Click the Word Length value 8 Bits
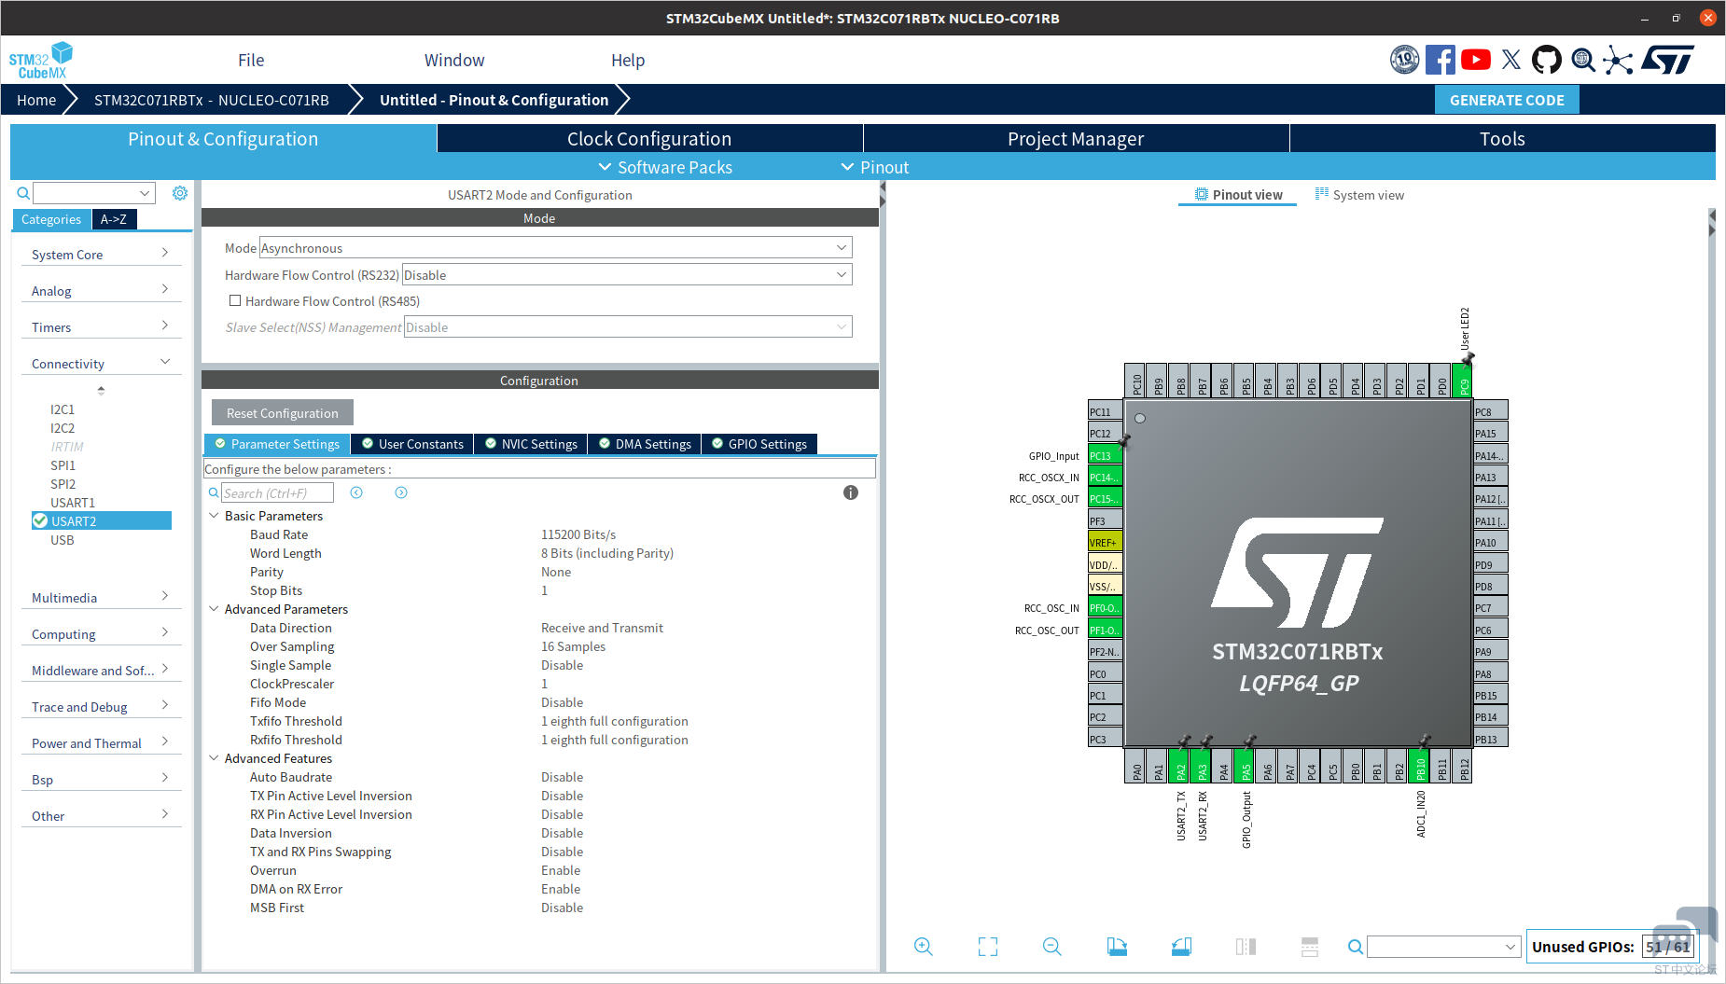 point(607,553)
